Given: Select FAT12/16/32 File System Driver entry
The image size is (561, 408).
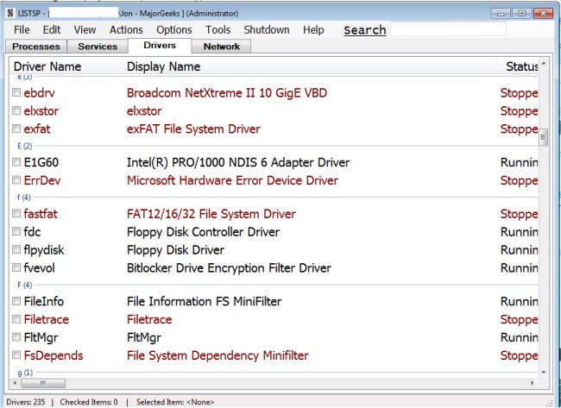Looking at the screenshot, I should (x=211, y=214).
